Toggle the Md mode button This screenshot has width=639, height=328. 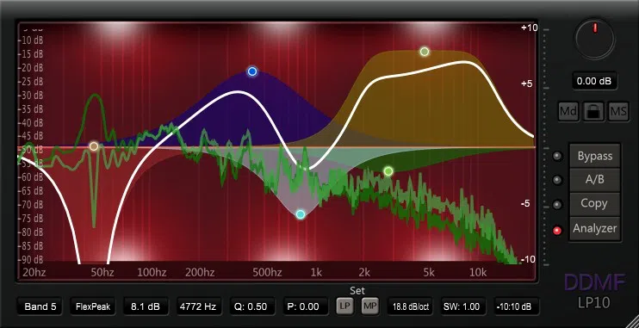568,111
